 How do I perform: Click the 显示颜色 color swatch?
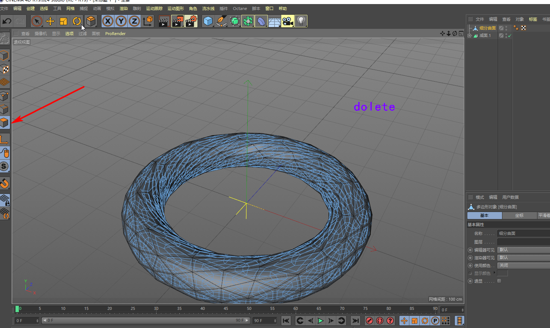click(502, 273)
